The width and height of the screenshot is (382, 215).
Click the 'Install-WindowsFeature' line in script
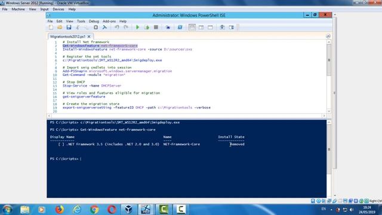(127, 49)
